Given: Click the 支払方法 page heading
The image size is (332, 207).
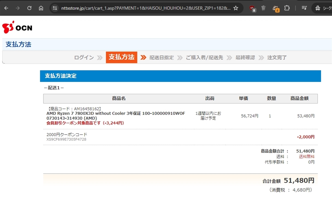Looking at the screenshot, I should pos(18,44).
